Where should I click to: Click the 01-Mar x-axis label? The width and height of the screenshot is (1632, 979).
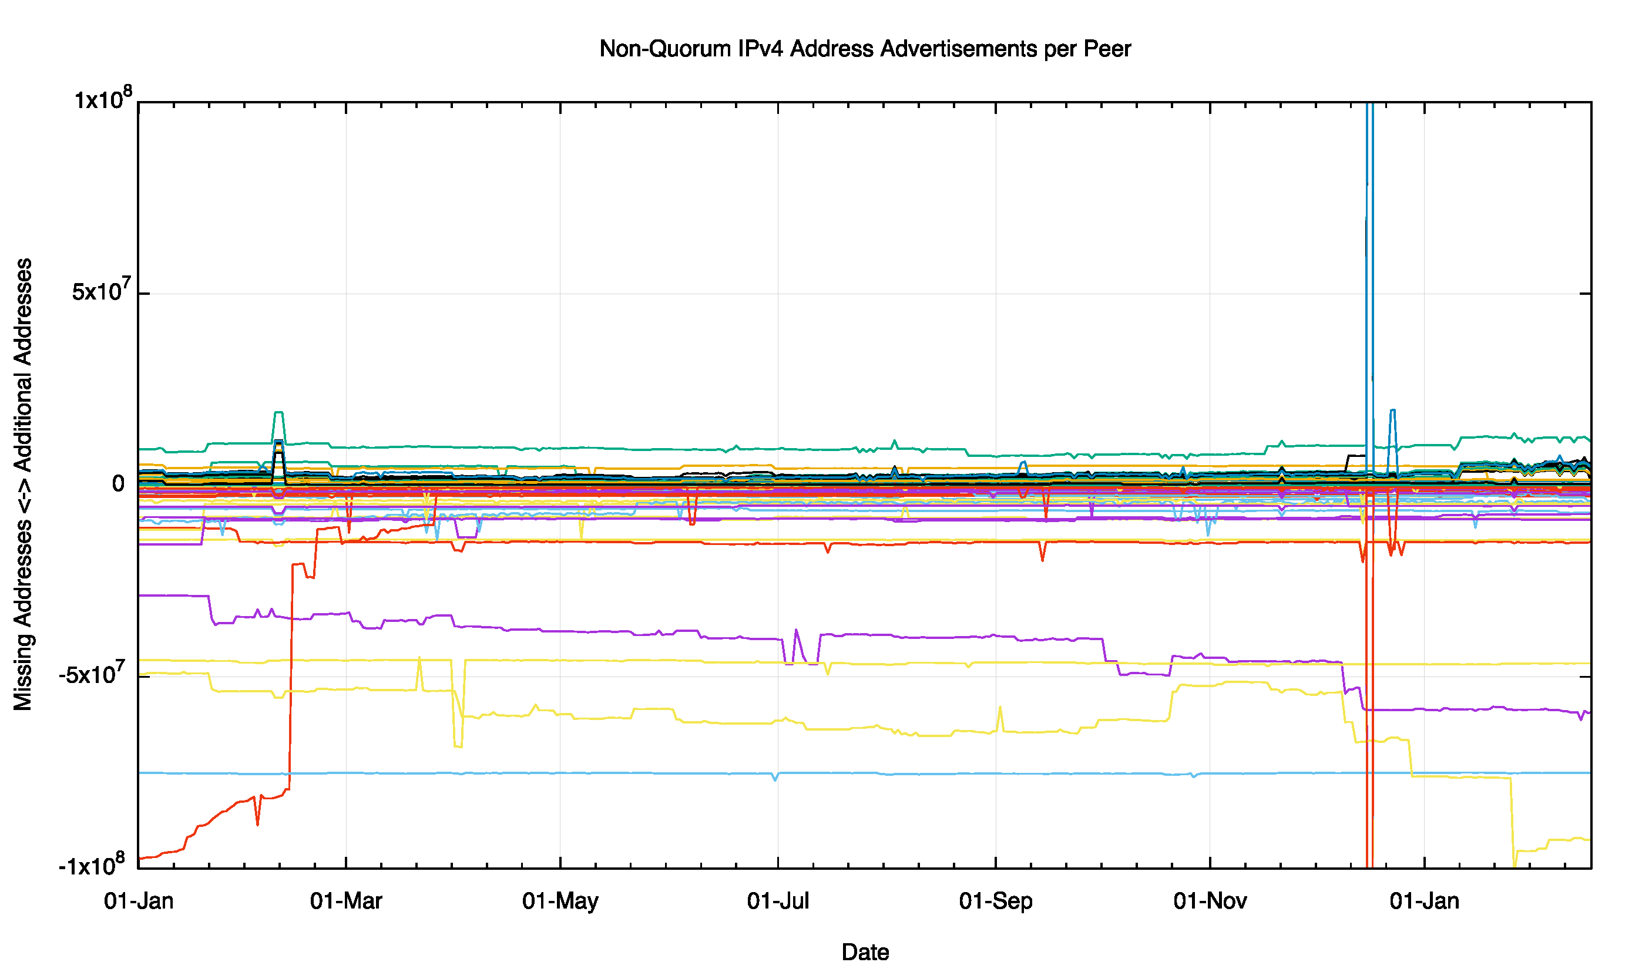[346, 901]
